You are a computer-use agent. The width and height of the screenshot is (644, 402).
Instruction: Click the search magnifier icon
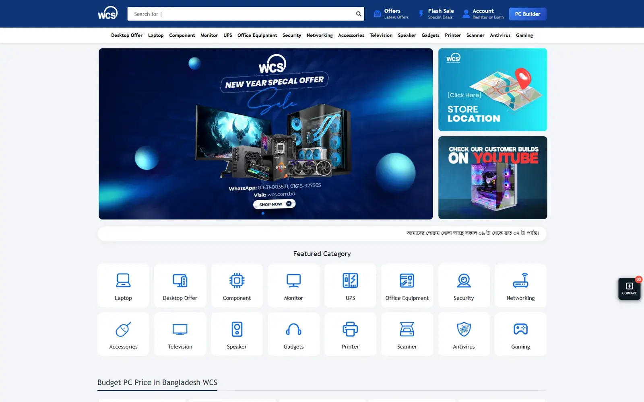pos(359,14)
